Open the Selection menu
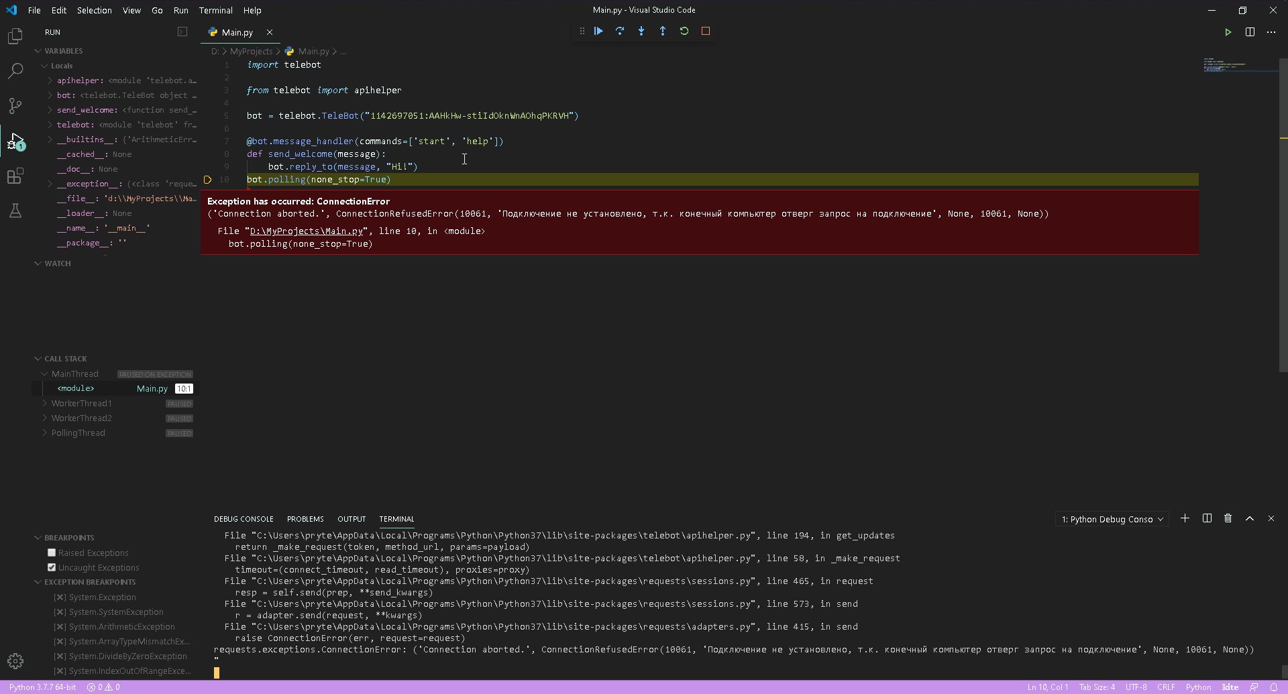 point(95,10)
